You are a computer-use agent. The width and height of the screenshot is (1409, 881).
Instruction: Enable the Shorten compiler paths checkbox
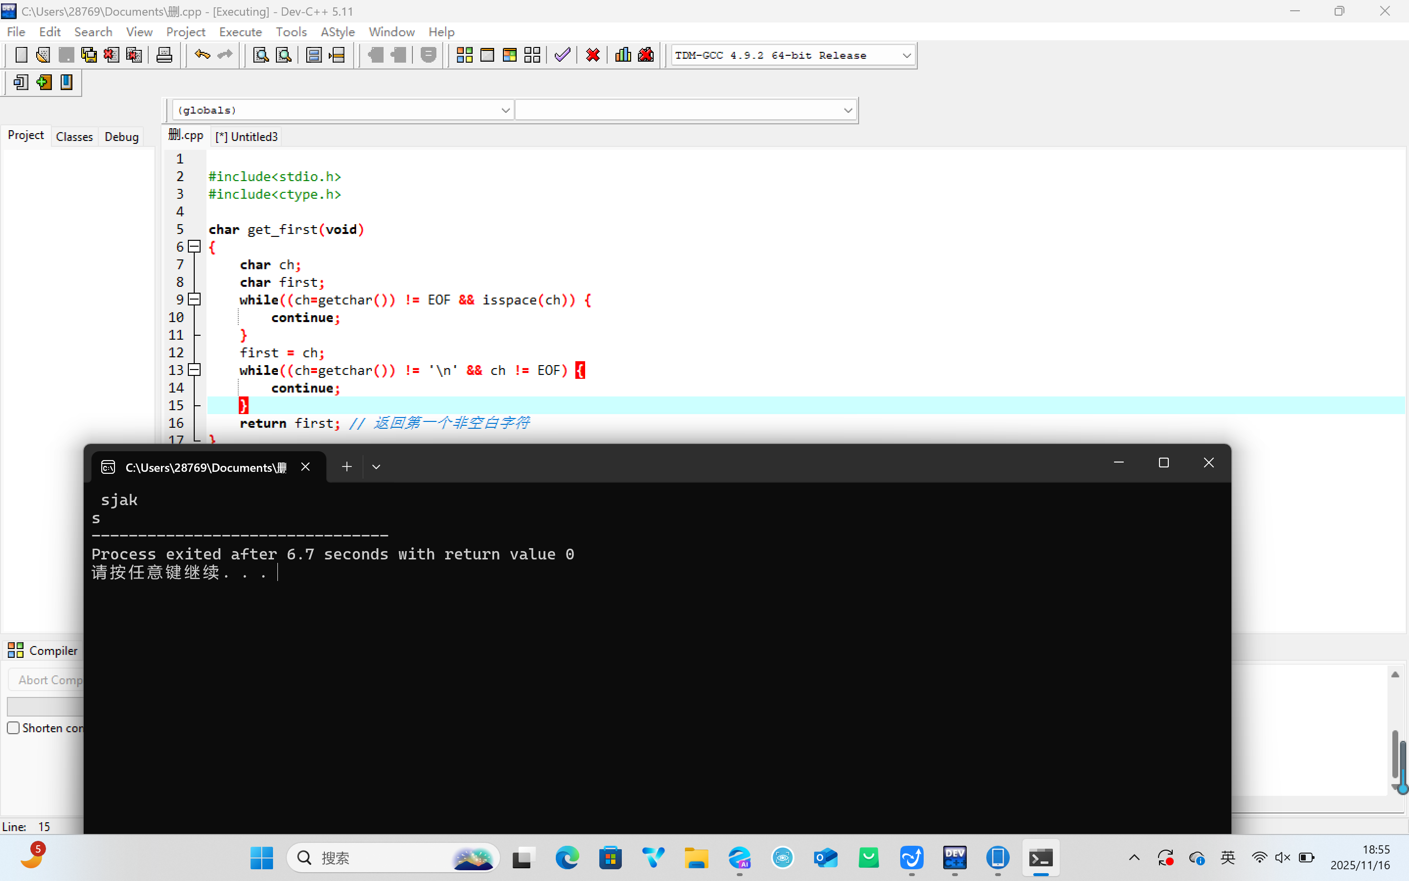pos(13,728)
